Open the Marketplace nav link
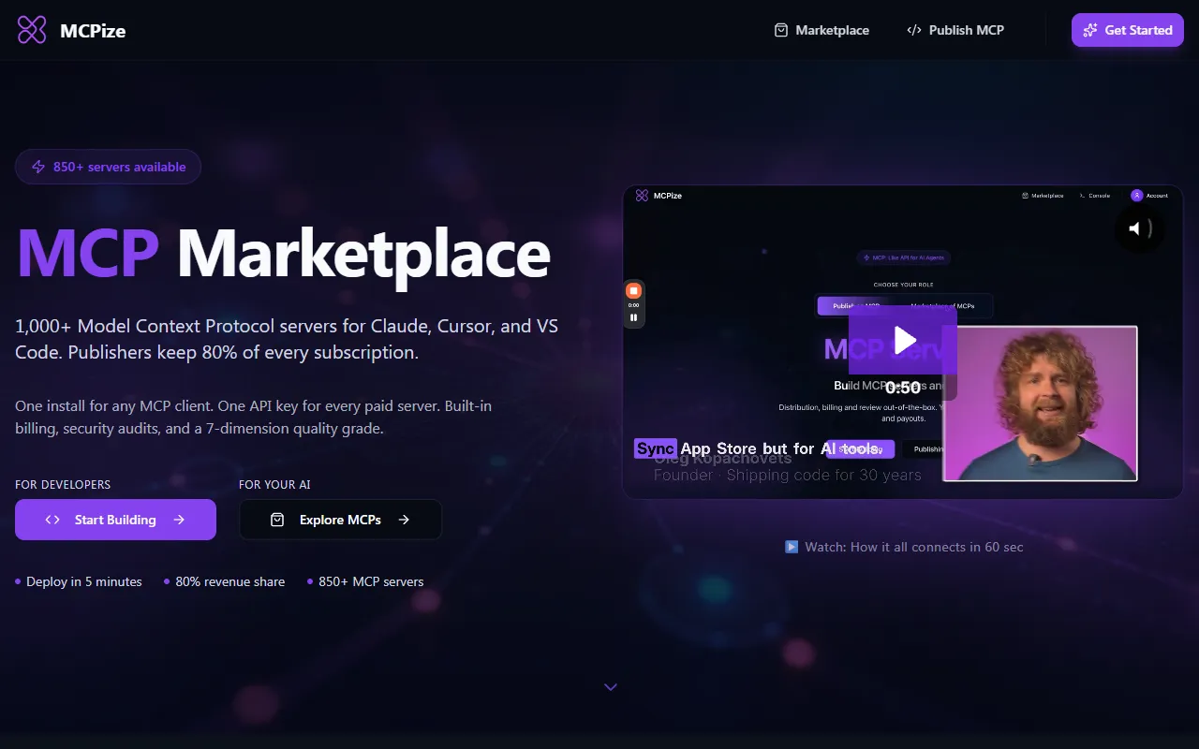 [x=822, y=30]
